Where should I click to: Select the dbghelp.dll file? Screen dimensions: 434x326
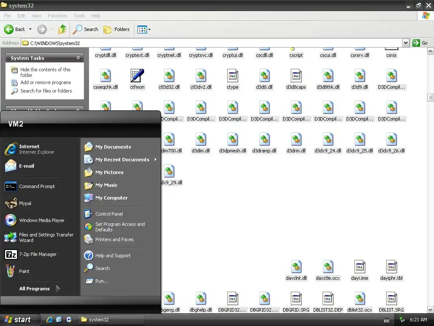pyautogui.click(x=200, y=302)
